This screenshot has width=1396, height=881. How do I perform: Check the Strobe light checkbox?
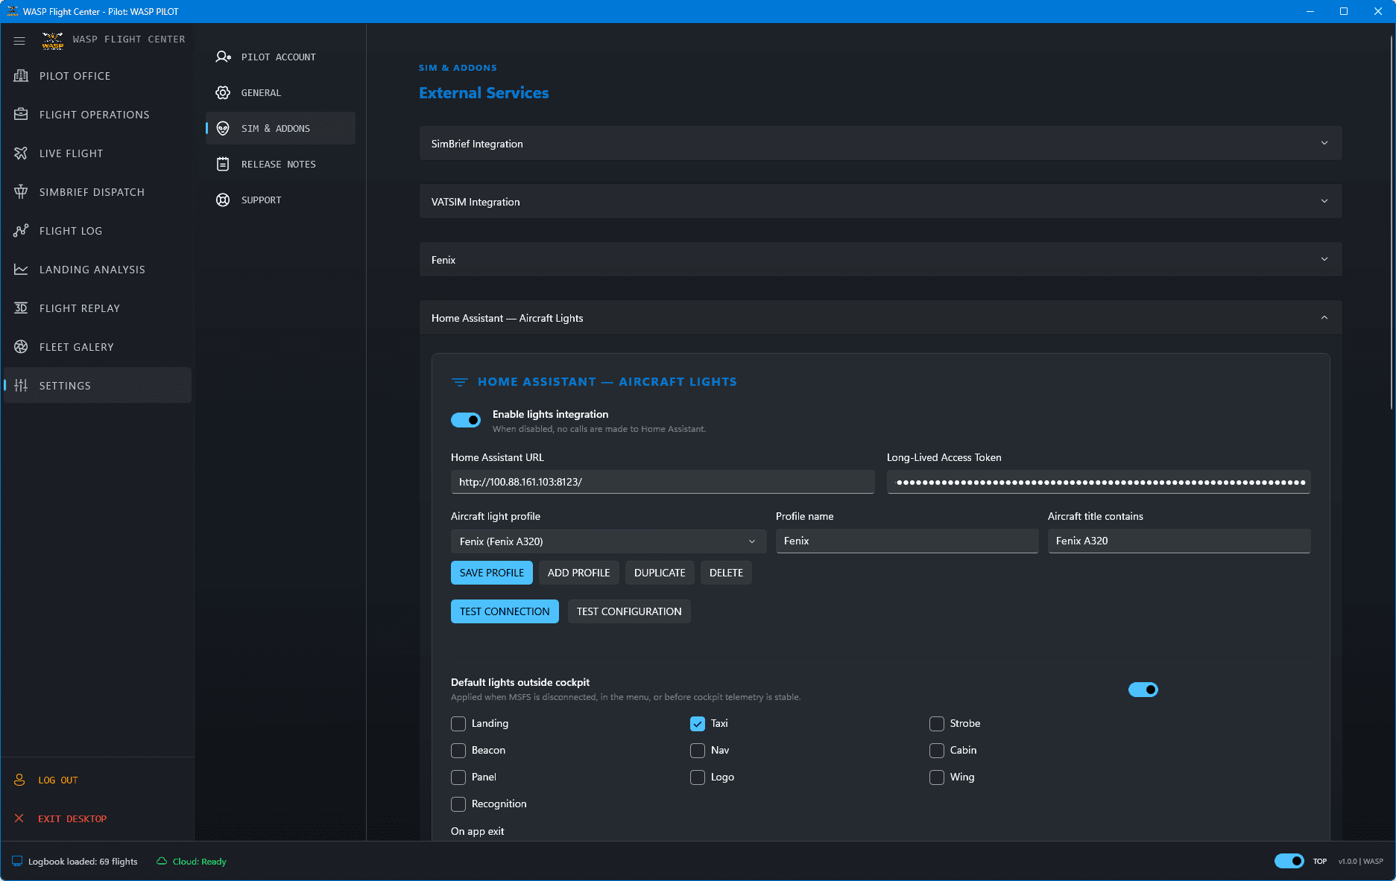pos(937,724)
